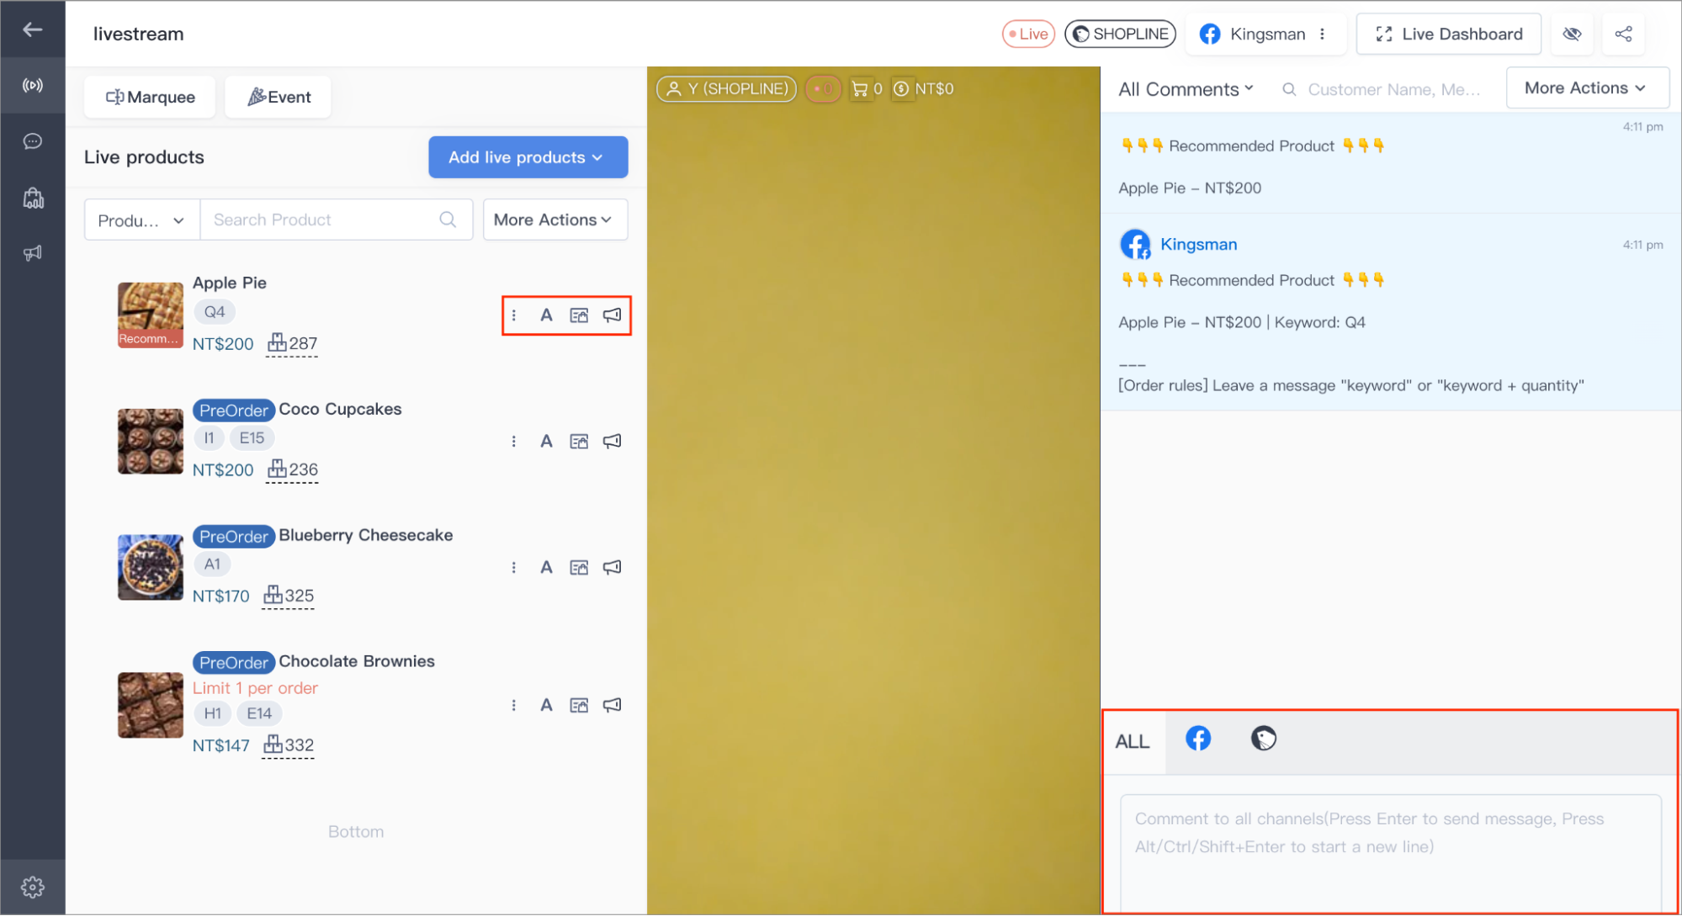
Task: Click Blueberry Cheesecake 'A' text icon
Action: click(546, 568)
